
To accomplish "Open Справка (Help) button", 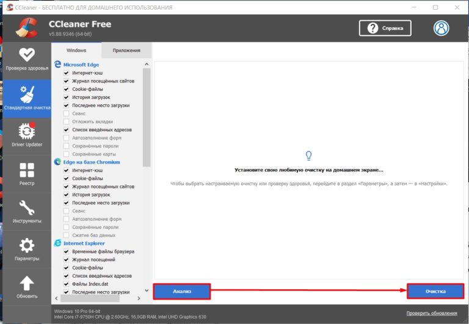I will 385,28.
